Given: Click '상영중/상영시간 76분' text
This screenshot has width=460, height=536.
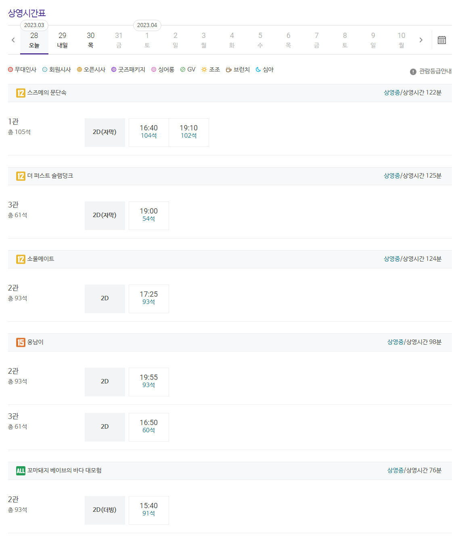Looking at the screenshot, I should pos(414,470).
